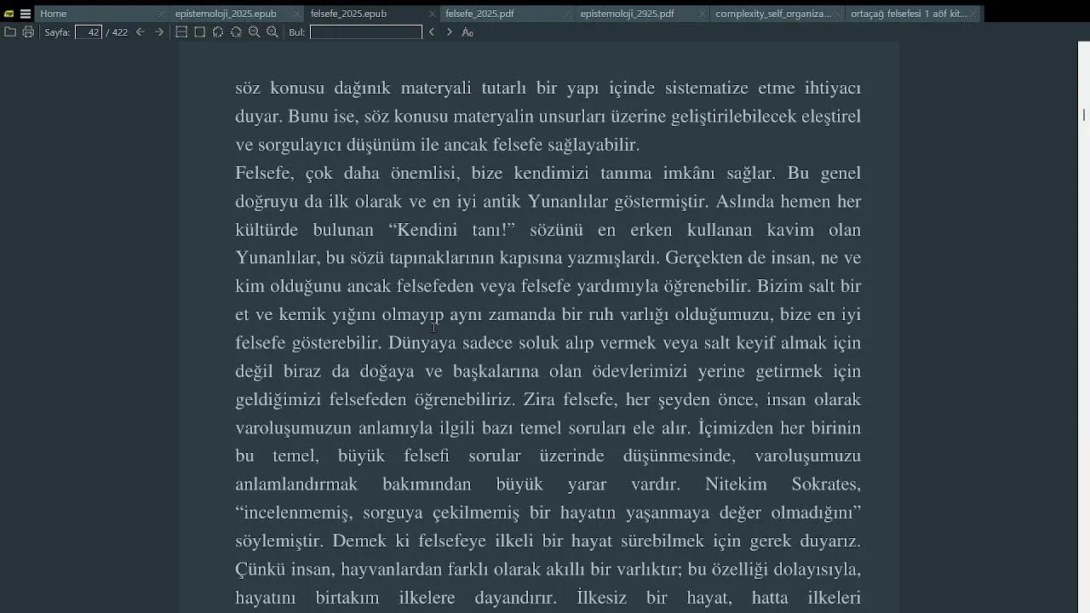
Task: Select the Fit Single Page icon
Action: pos(199,32)
